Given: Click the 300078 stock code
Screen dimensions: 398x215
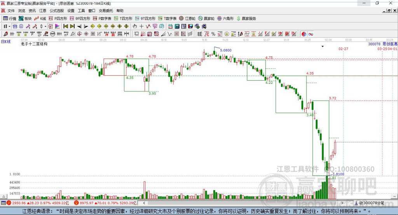Looking at the screenshot, I should (374, 44).
